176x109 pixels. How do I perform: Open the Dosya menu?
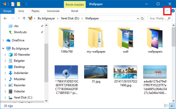pos(7,11)
